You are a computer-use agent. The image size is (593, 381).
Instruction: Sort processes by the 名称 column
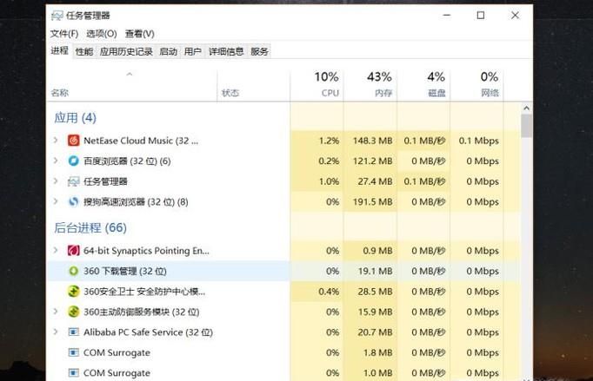click(x=132, y=86)
